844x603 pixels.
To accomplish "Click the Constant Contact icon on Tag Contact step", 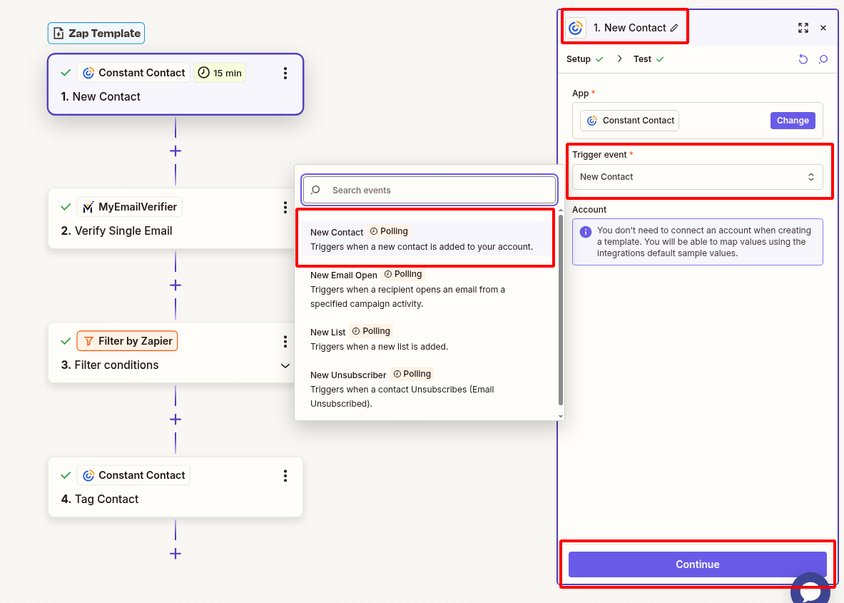I will pyautogui.click(x=88, y=475).
